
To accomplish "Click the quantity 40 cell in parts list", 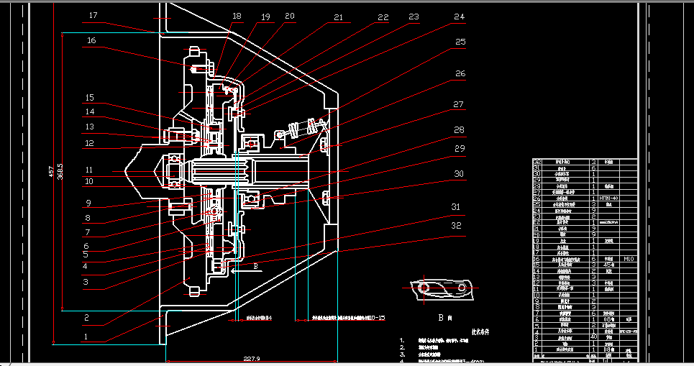I will tap(593, 337).
